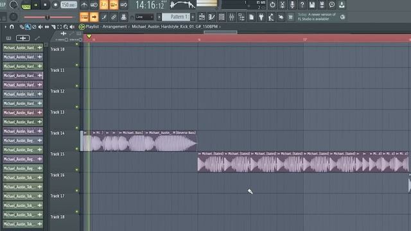Screen dimensions: 411x231
Task: Click arrow left of Pattern 1
Action: click(x=159, y=17)
